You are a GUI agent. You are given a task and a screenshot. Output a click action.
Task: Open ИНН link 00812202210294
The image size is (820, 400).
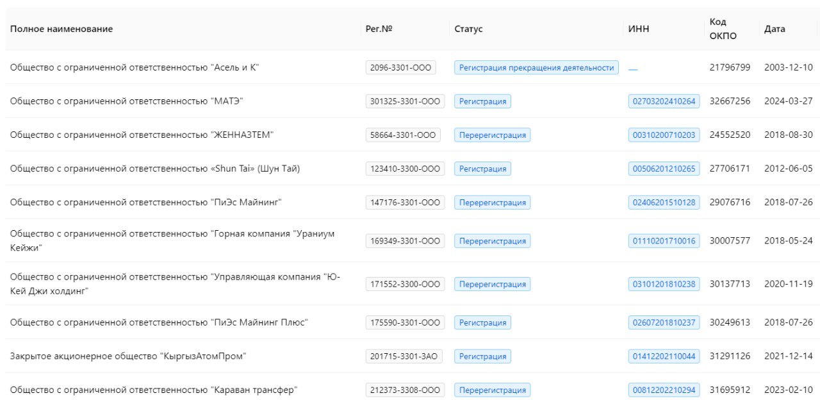tap(664, 390)
